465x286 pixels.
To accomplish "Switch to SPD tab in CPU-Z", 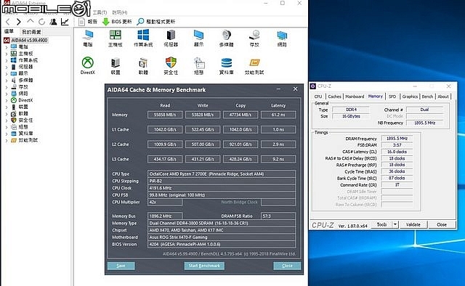I will (x=392, y=97).
